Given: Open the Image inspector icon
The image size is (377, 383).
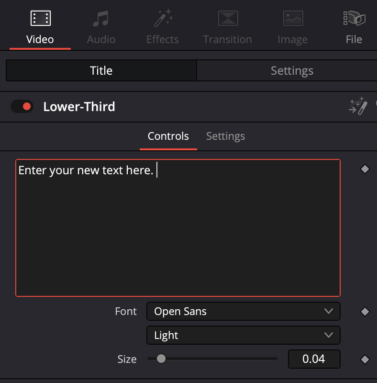Looking at the screenshot, I should [293, 19].
